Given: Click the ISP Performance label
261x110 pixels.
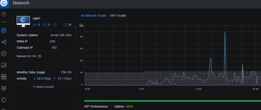Looking at the screenshot, I should [x=96, y=106].
